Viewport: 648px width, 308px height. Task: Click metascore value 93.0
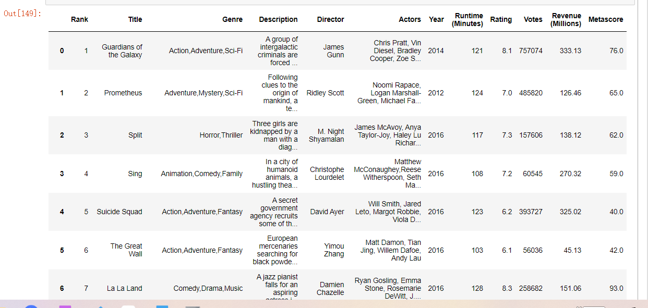(x=616, y=288)
